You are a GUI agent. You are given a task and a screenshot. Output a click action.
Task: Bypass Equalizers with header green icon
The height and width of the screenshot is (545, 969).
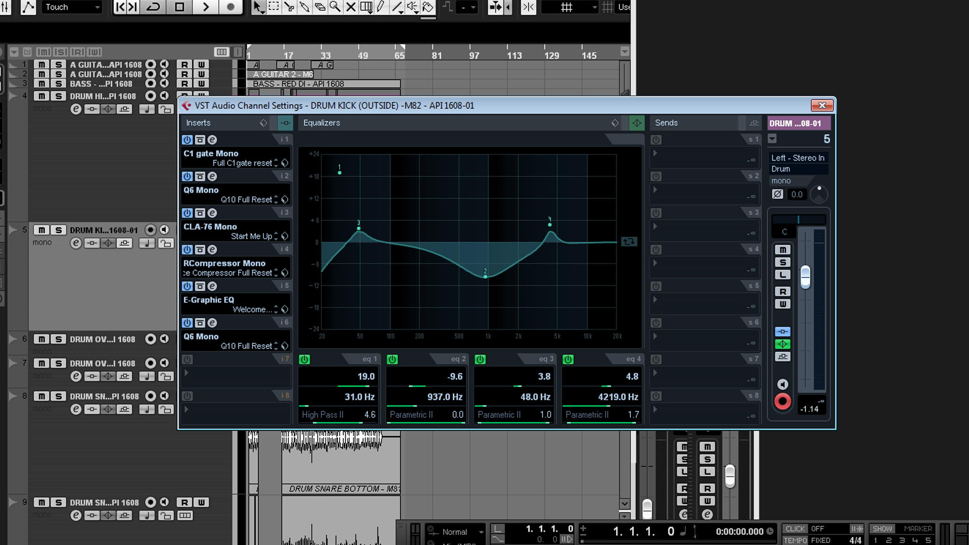point(637,123)
